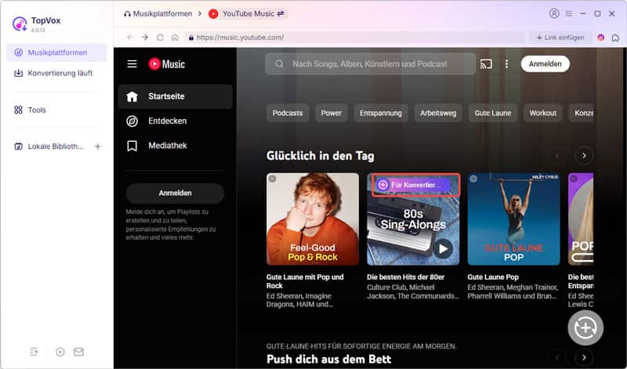Click the list icon at sidebar bottom
This screenshot has width=627, height=369.
pyautogui.click(x=34, y=352)
